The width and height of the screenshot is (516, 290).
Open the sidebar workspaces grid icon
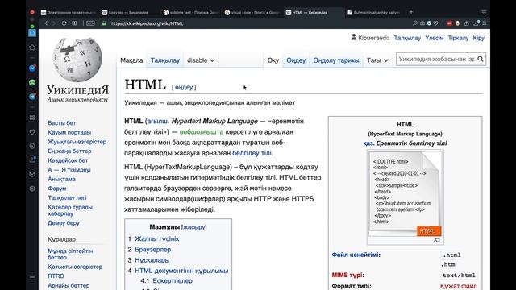pyautogui.click(x=32, y=118)
